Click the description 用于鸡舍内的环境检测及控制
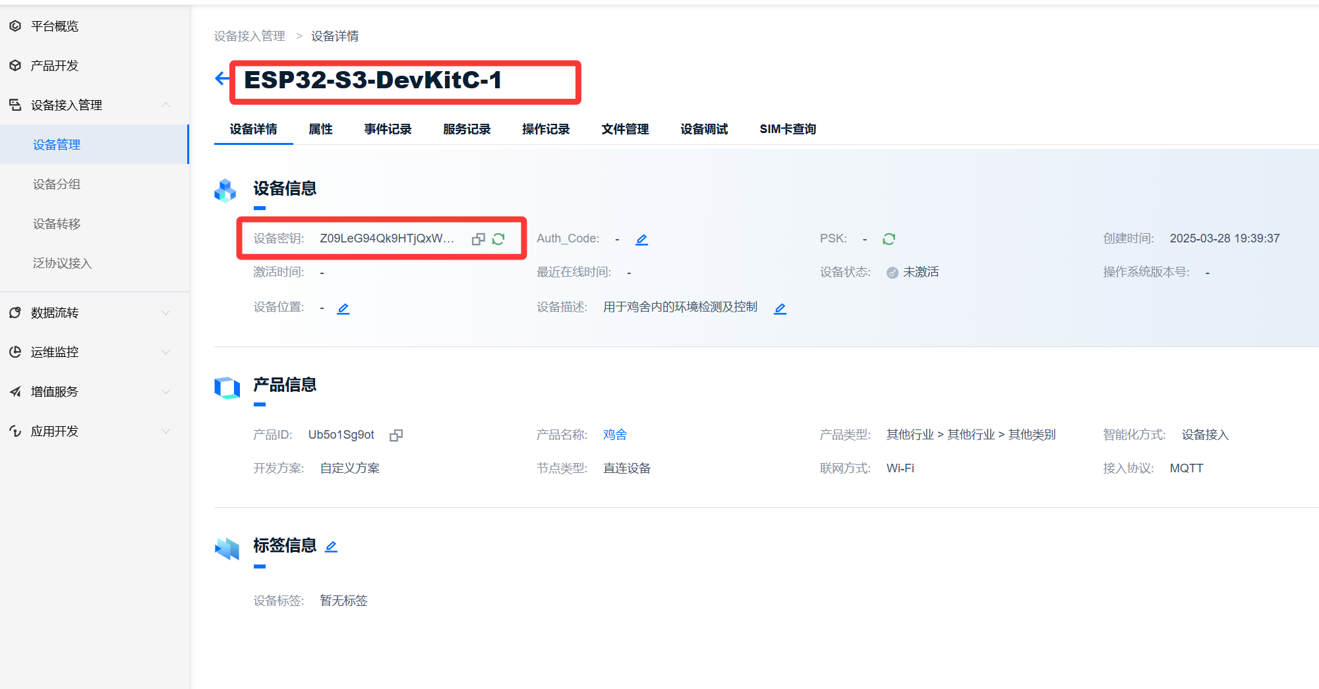Screen dimensions: 1319x689 [x=680, y=307]
